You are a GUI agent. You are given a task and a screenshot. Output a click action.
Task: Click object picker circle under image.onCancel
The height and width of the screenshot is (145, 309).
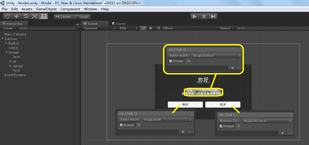pos(239,126)
